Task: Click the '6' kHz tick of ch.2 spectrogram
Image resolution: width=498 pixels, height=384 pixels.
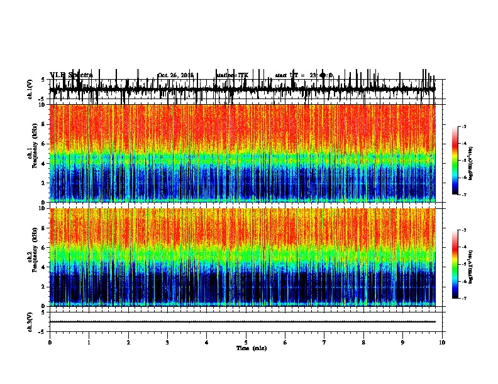Action: pyautogui.click(x=44, y=248)
